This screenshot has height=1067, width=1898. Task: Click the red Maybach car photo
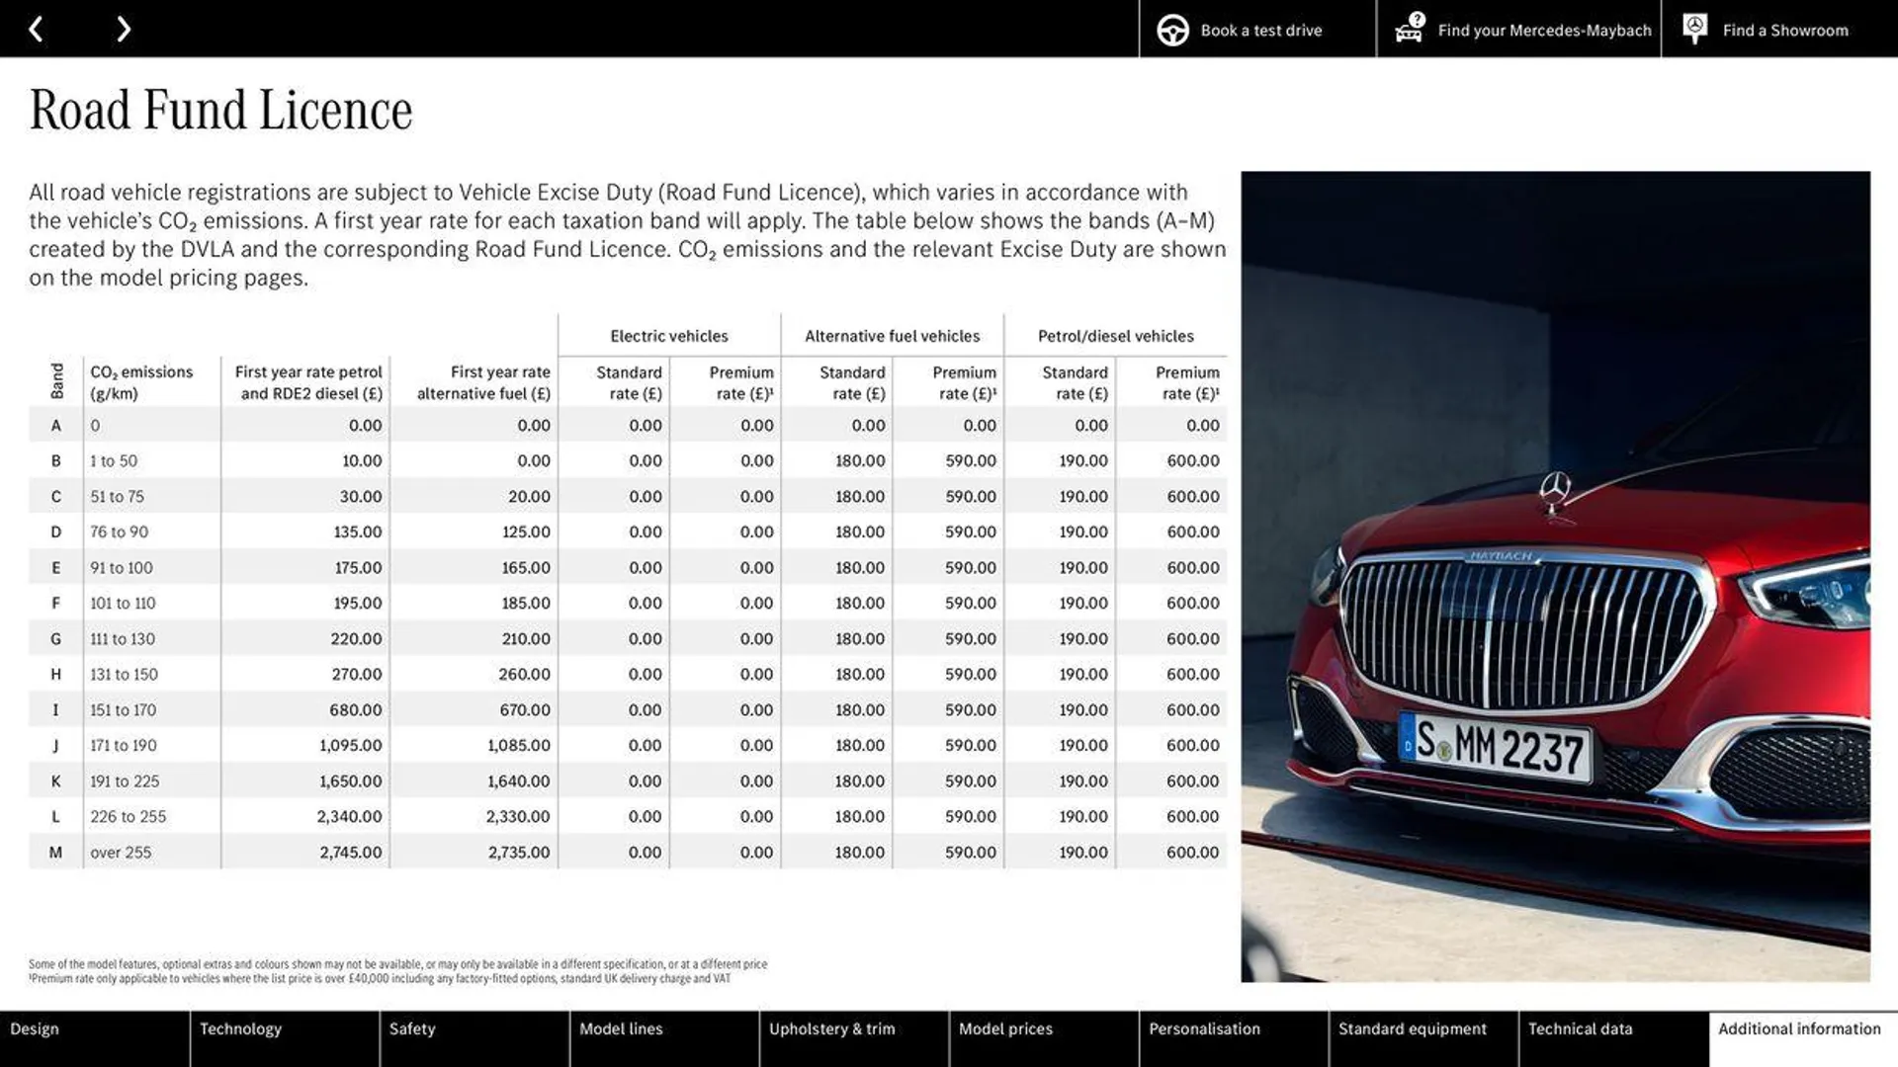coord(1555,576)
